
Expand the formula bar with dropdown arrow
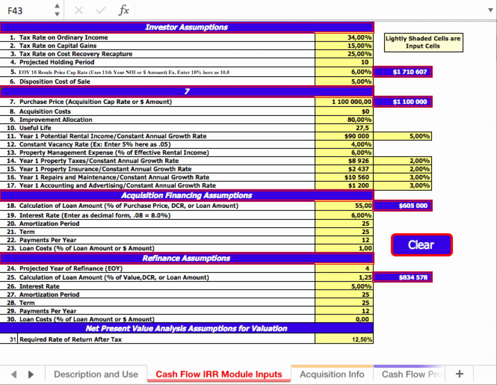(x=490, y=10)
